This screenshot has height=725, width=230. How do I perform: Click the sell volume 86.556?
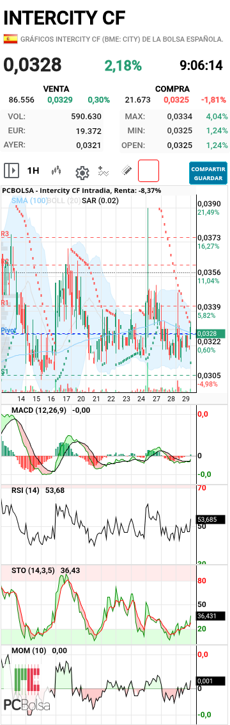tap(21, 99)
